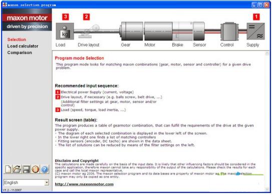Click the red number 1 marker above Supply

[x=256, y=17]
